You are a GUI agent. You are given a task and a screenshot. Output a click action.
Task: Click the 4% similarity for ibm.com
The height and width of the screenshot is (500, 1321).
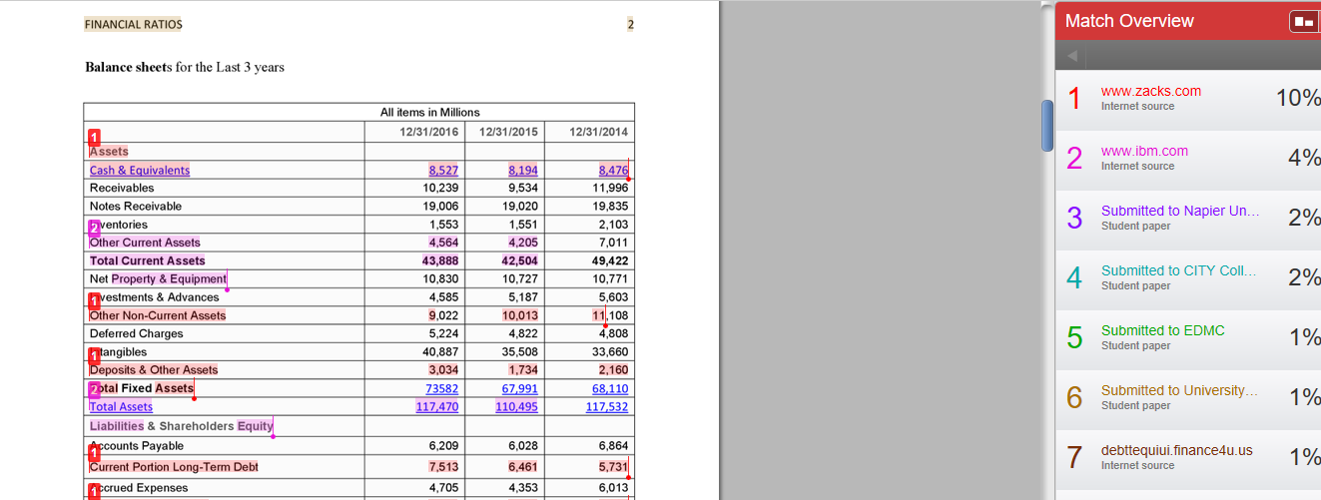[x=1304, y=158]
